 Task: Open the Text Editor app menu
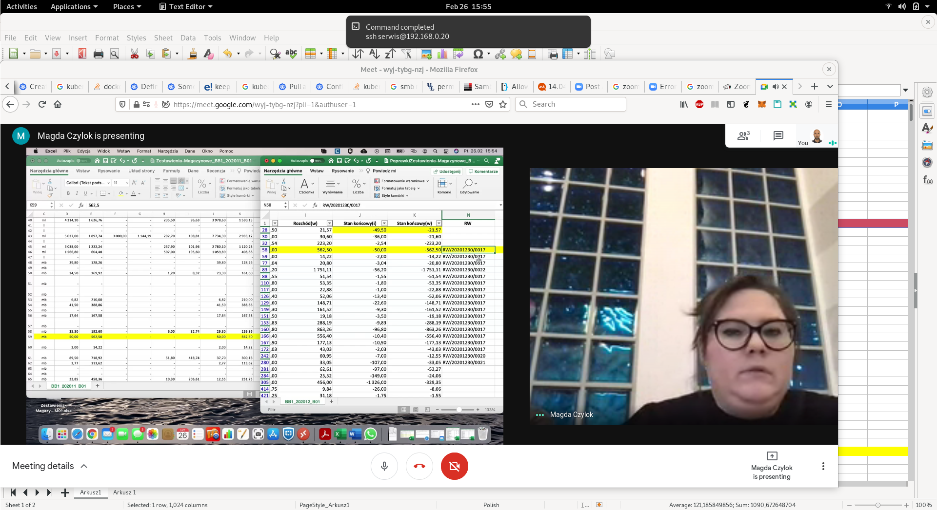click(x=186, y=7)
